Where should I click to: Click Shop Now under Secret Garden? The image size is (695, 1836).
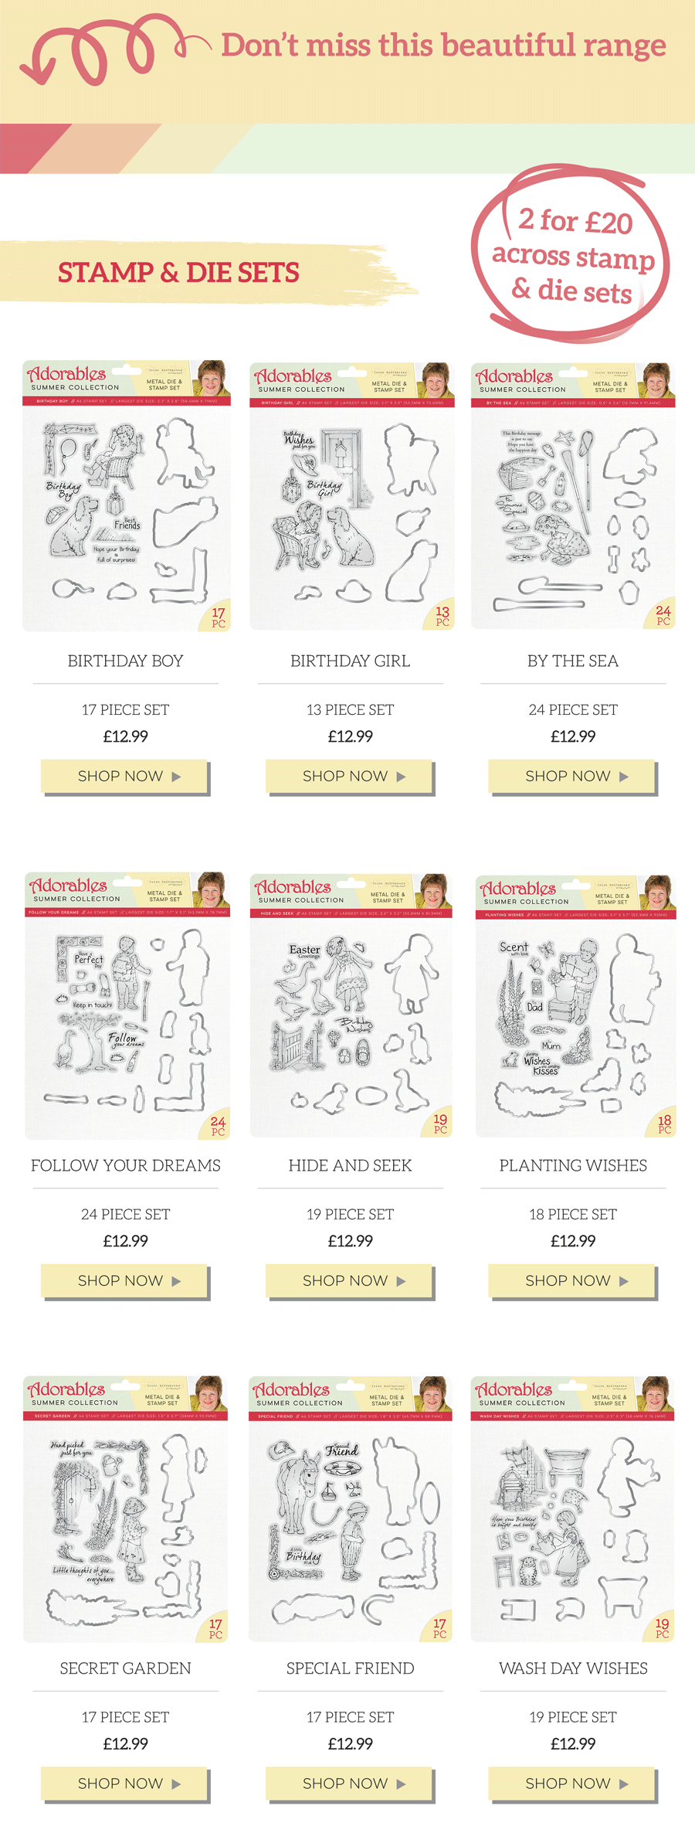tap(125, 1784)
